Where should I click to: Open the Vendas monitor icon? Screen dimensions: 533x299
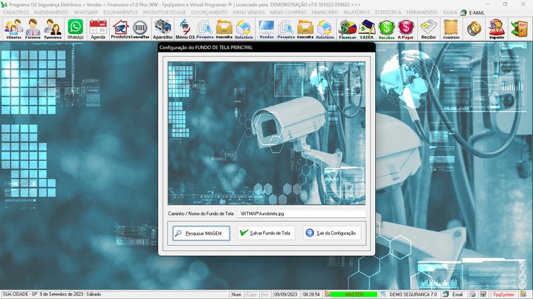pos(266,29)
